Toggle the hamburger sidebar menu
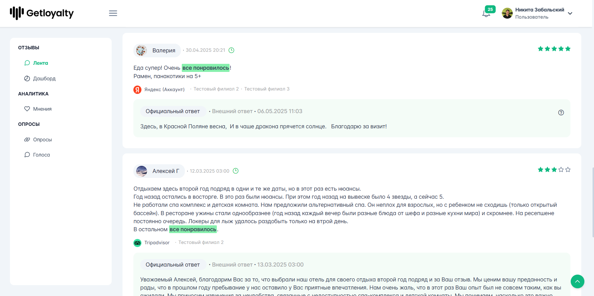Viewport: 594px width, 296px height. pyautogui.click(x=113, y=13)
